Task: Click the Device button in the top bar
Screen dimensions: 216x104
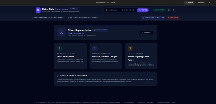Action: click(201, 3)
